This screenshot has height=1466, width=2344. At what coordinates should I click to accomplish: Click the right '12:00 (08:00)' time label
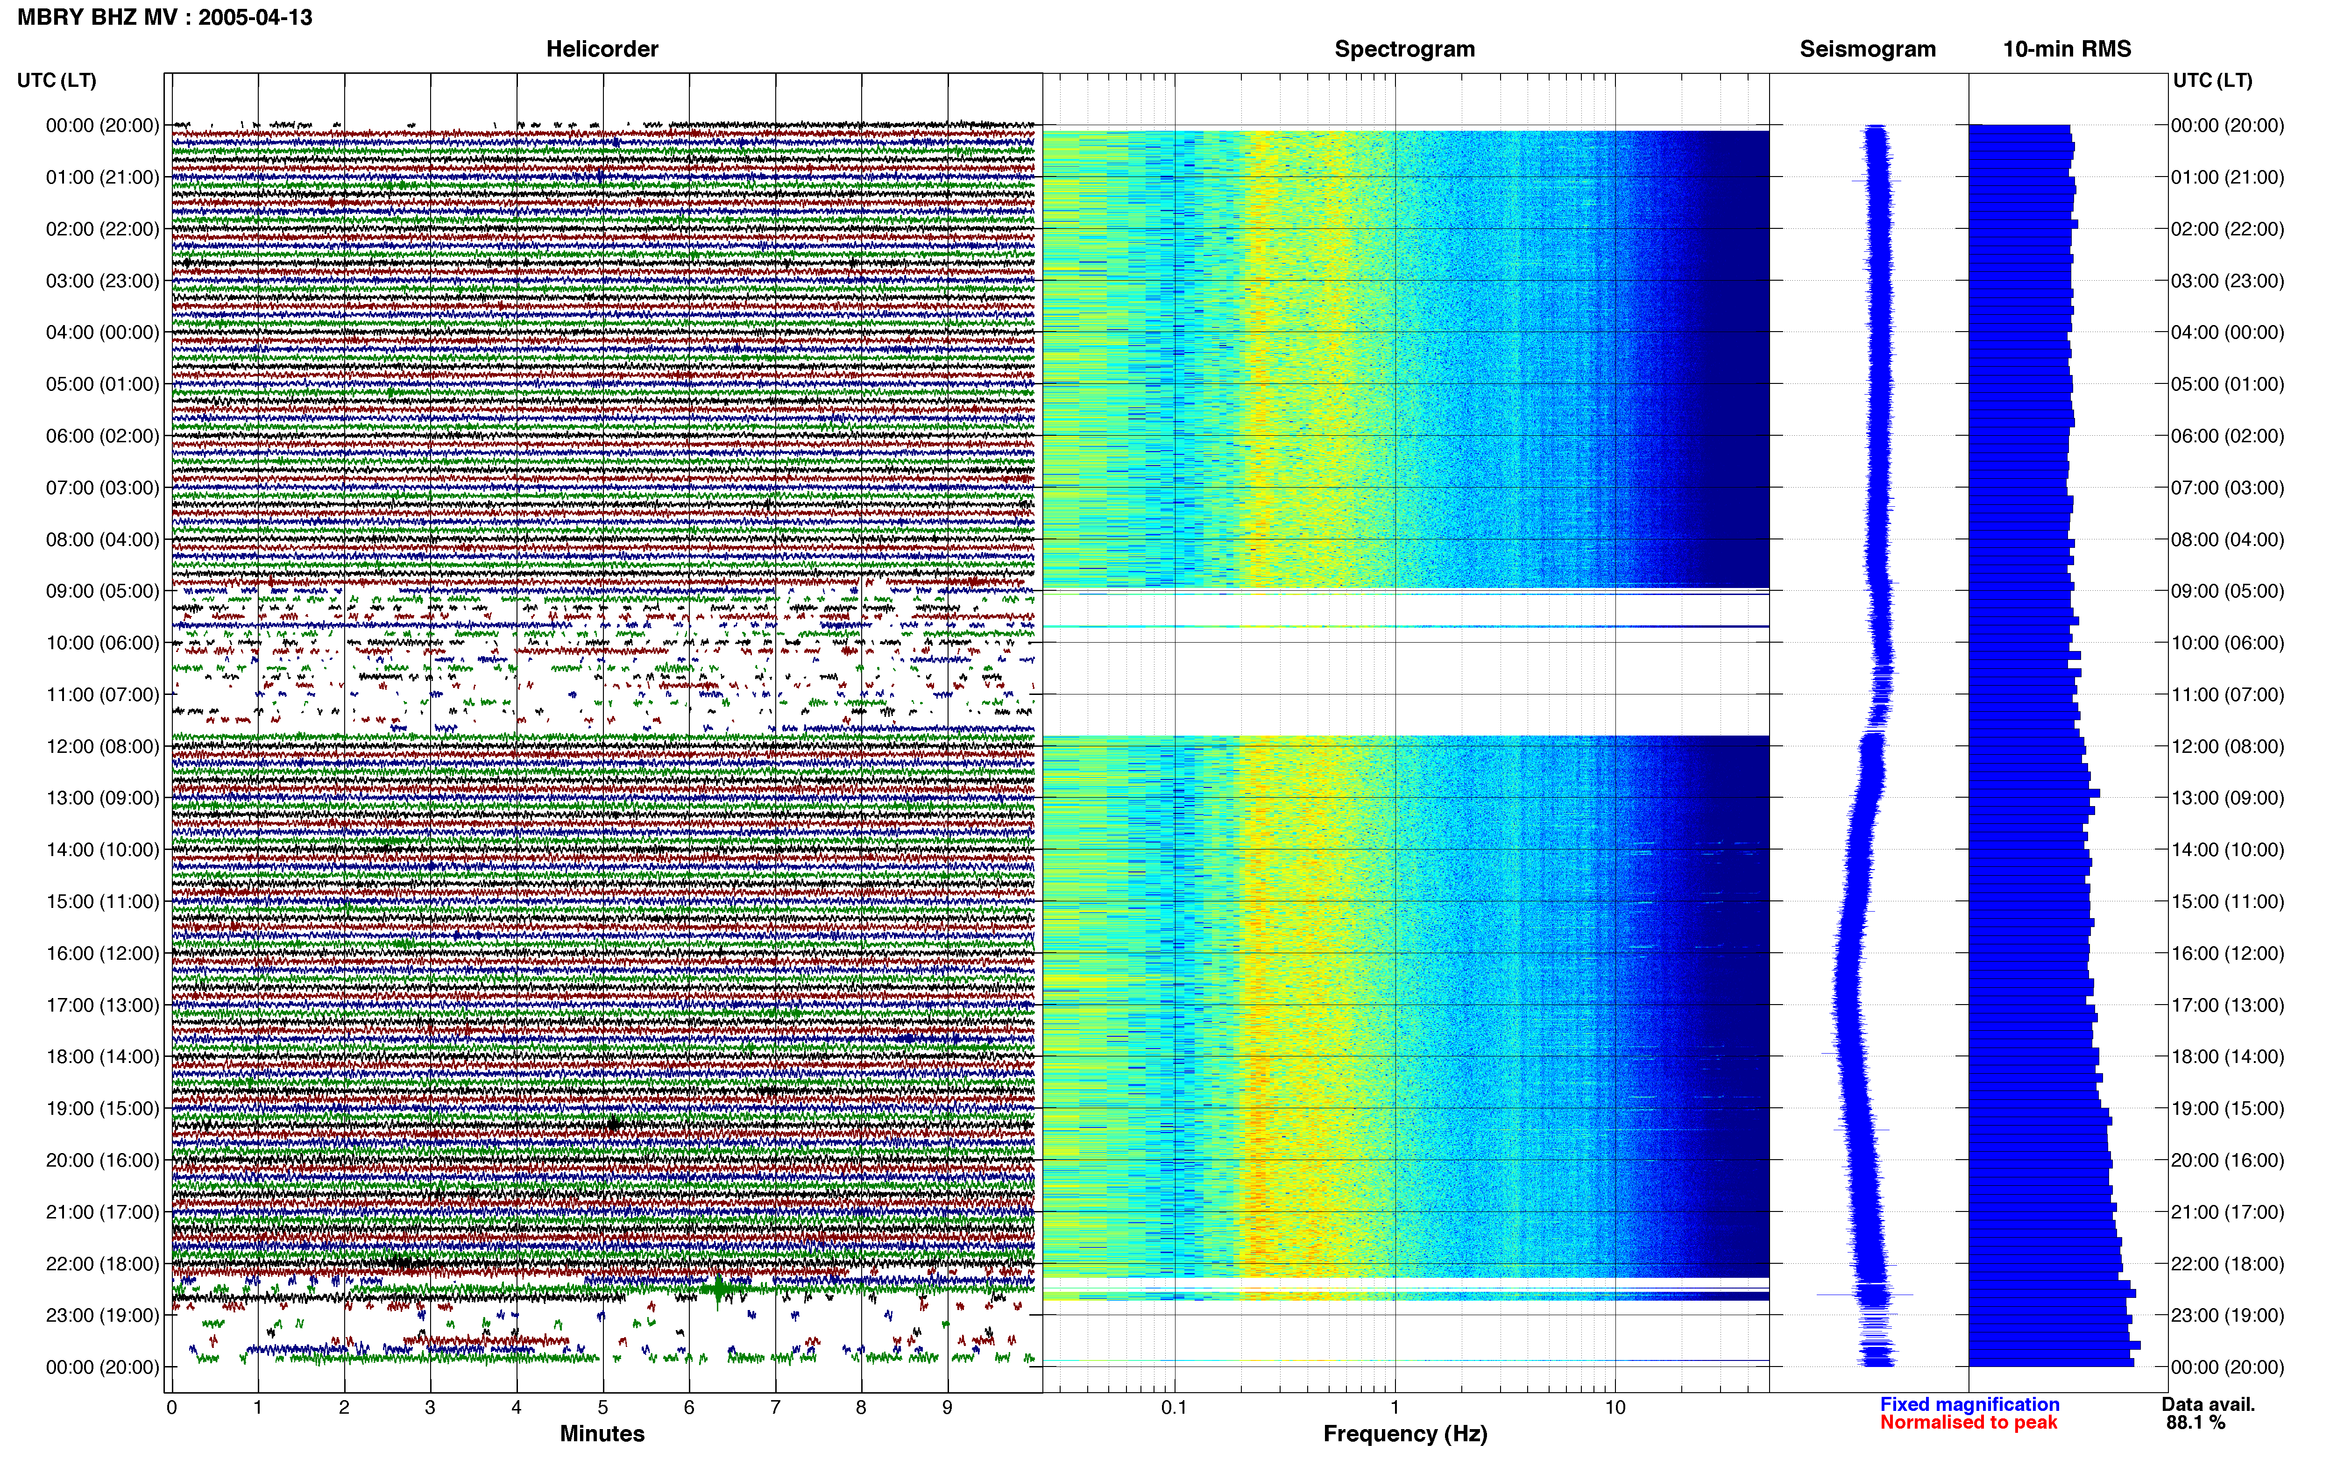pos(2228,747)
